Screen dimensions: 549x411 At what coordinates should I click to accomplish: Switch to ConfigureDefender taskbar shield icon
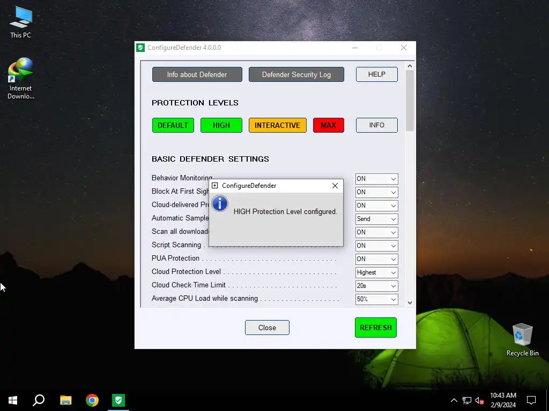click(x=118, y=400)
